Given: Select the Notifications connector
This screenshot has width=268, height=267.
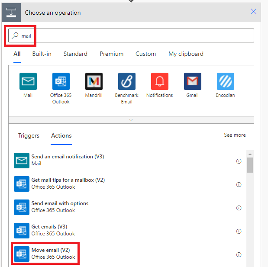Looking at the screenshot, I should [160, 81].
